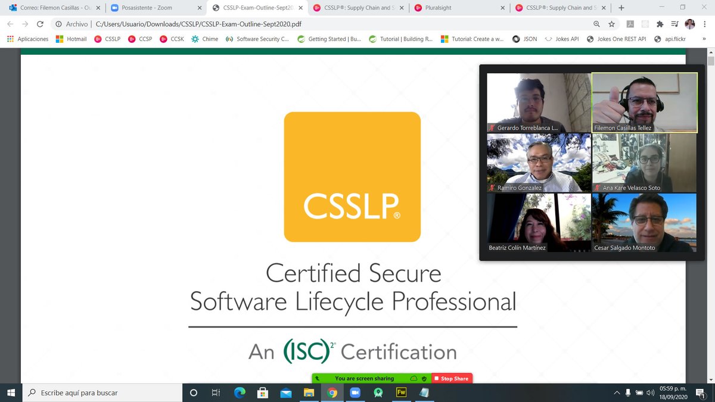Open the Jokes API bookmark
The height and width of the screenshot is (402, 715).
[561, 39]
